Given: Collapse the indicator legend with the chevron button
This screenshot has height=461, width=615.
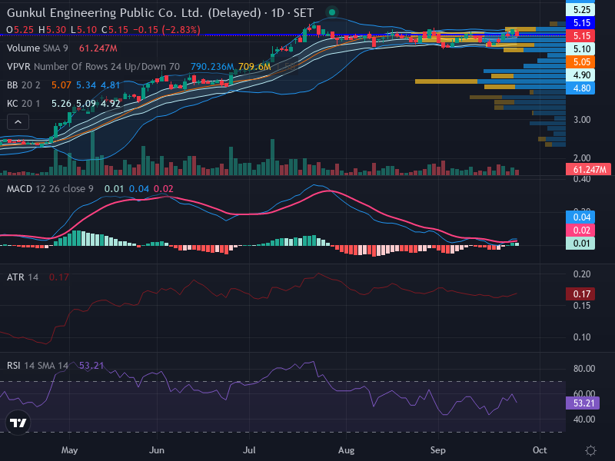Looking at the screenshot, I should pyautogui.click(x=18, y=122).
